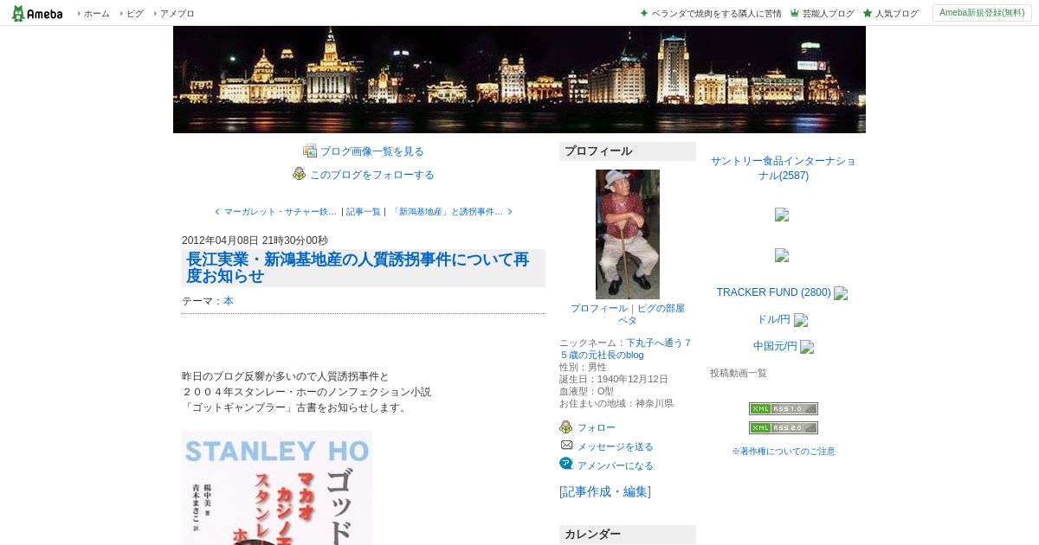Click the second broken chart image above TRACKER FUND
The image size is (1039, 545).
782,255
